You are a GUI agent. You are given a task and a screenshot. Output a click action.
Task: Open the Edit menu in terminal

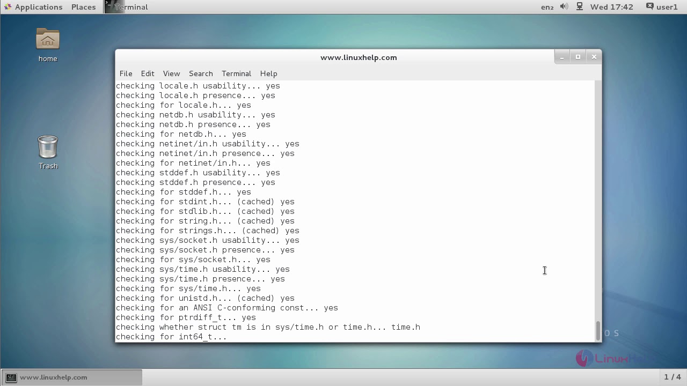(x=148, y=73)
